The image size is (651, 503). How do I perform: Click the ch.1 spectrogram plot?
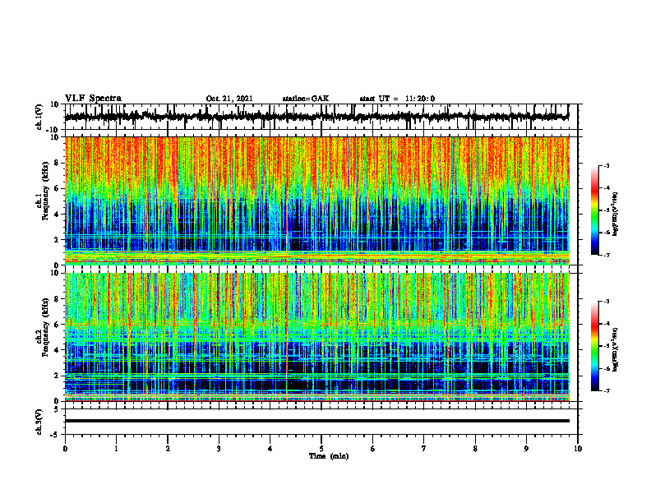(x=316, y=201)
